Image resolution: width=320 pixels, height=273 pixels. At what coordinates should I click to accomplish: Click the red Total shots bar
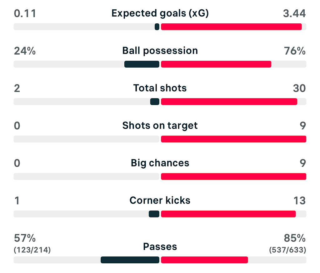click(x=229, y=102)
